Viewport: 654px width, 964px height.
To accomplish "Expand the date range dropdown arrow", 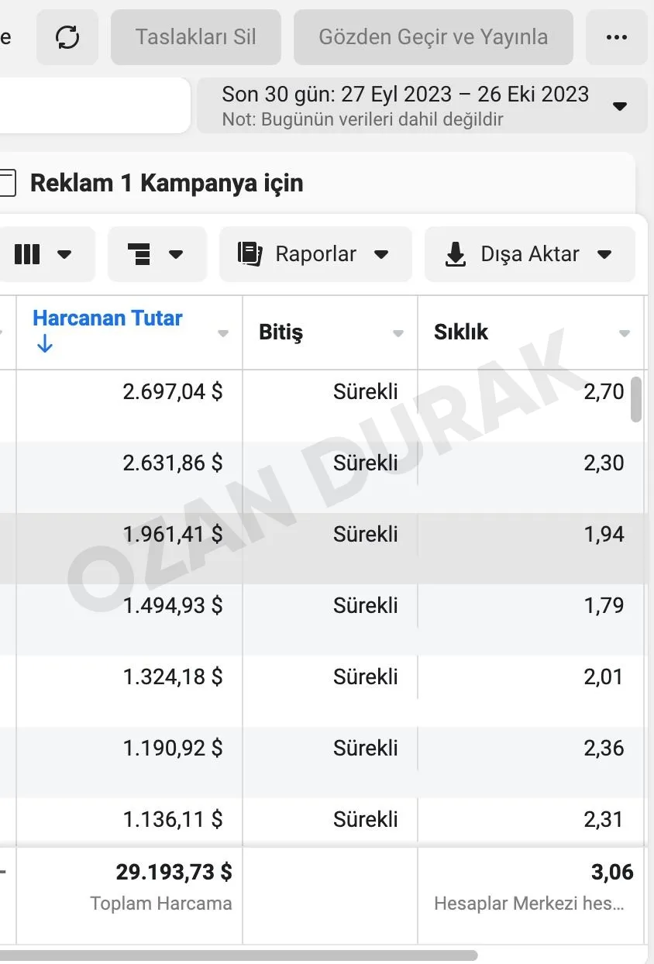I will coord(620,106).
